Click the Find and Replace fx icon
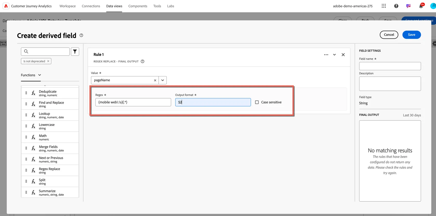Viewport: 436px width, 216px height. [x=33, y=104]
